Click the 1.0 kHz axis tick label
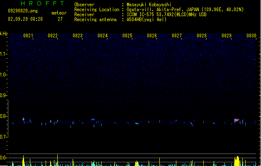The width and height of the screenshot is (261, 166). coord(3,75)
